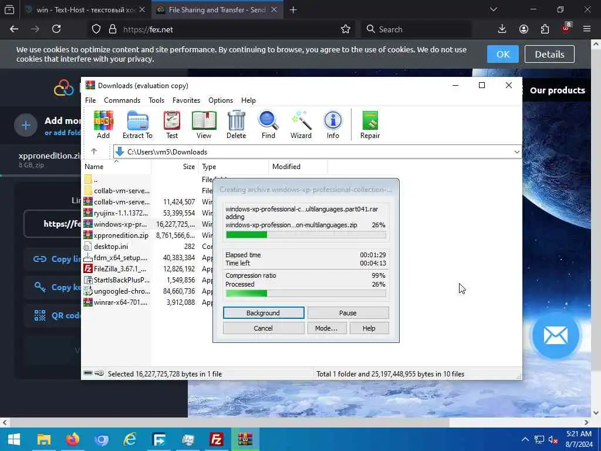
Task: Open Internet Explorer from taskbar
Action: pos(130,439)
